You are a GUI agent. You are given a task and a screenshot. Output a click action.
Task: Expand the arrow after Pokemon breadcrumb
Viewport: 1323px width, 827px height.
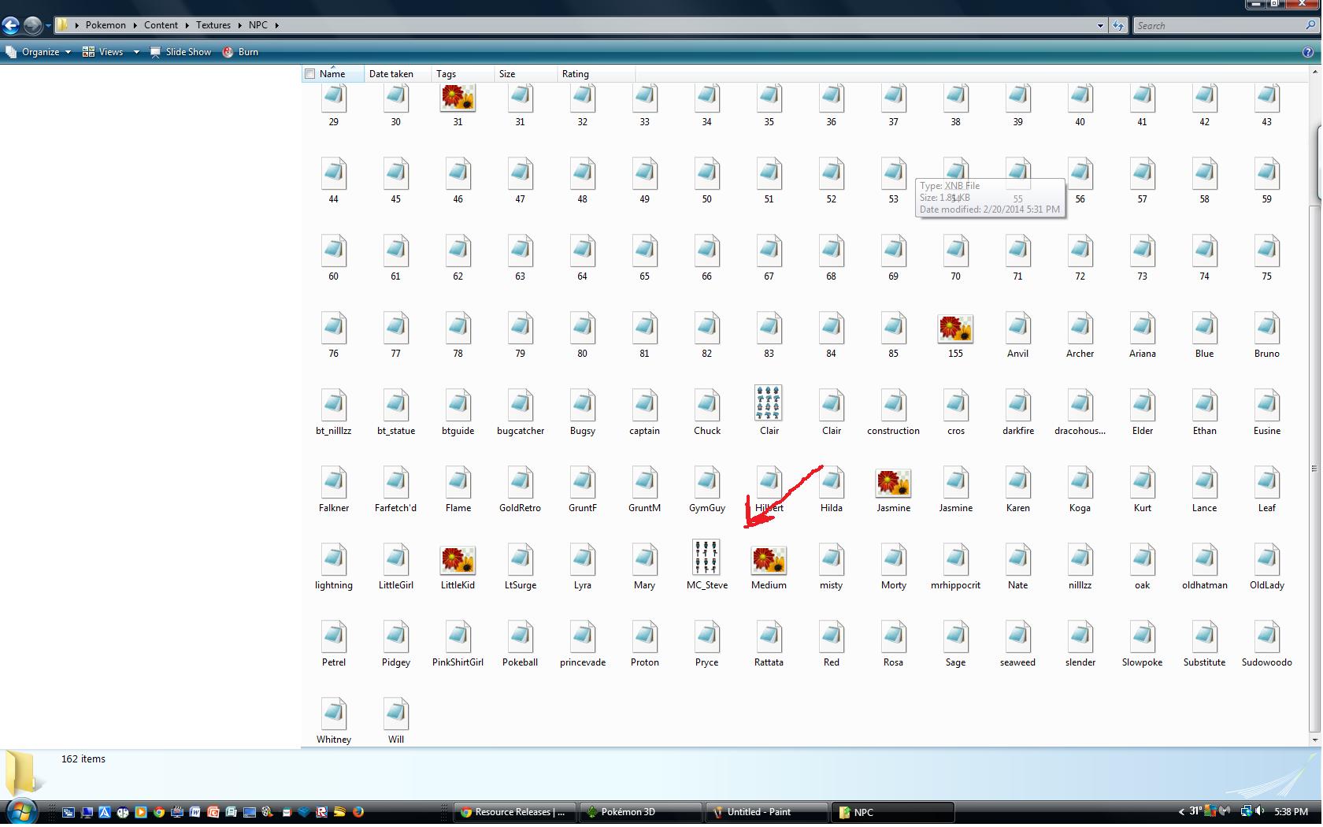click(135, 25)
